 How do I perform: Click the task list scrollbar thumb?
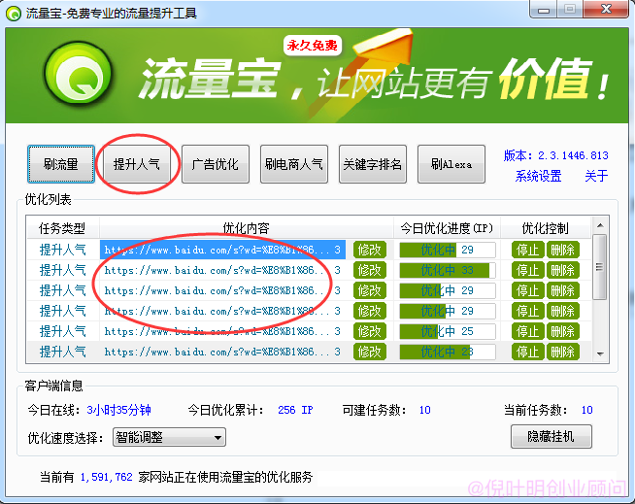(x=600, y=267)
